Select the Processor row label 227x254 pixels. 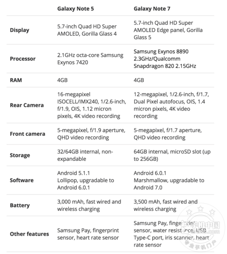[x=23, y=59]
